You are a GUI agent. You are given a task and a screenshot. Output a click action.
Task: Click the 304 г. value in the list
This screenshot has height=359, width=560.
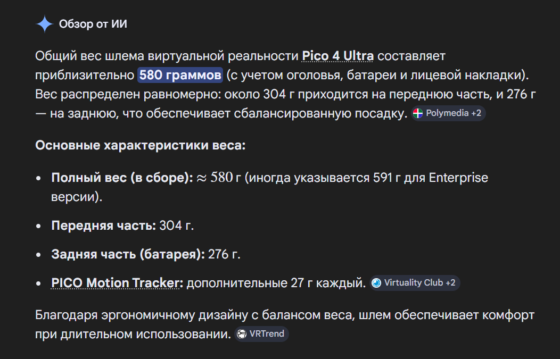click(176, 226)
